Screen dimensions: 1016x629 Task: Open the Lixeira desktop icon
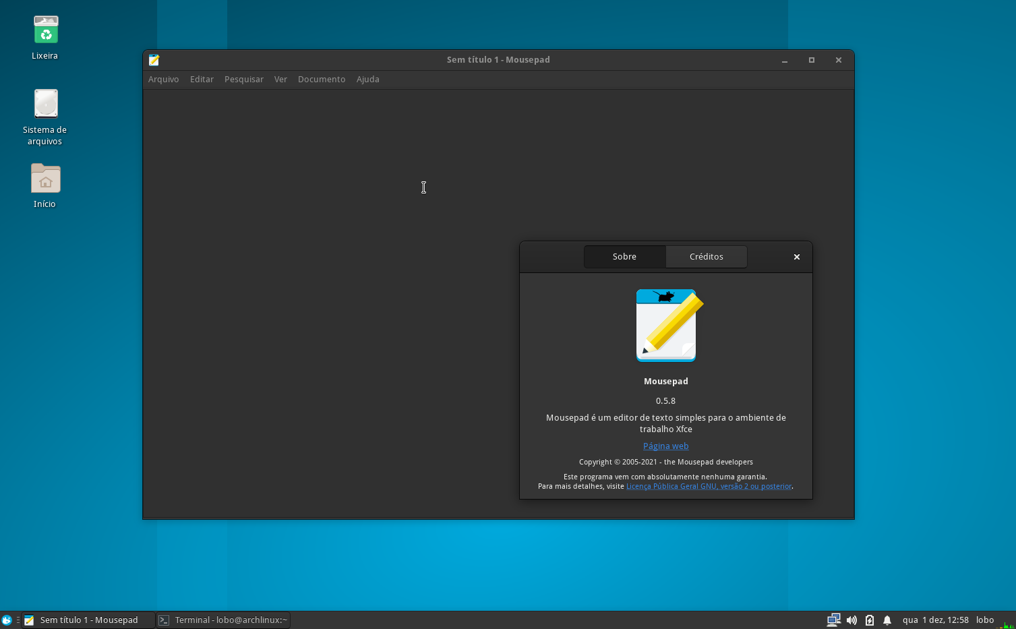[45, 38]
